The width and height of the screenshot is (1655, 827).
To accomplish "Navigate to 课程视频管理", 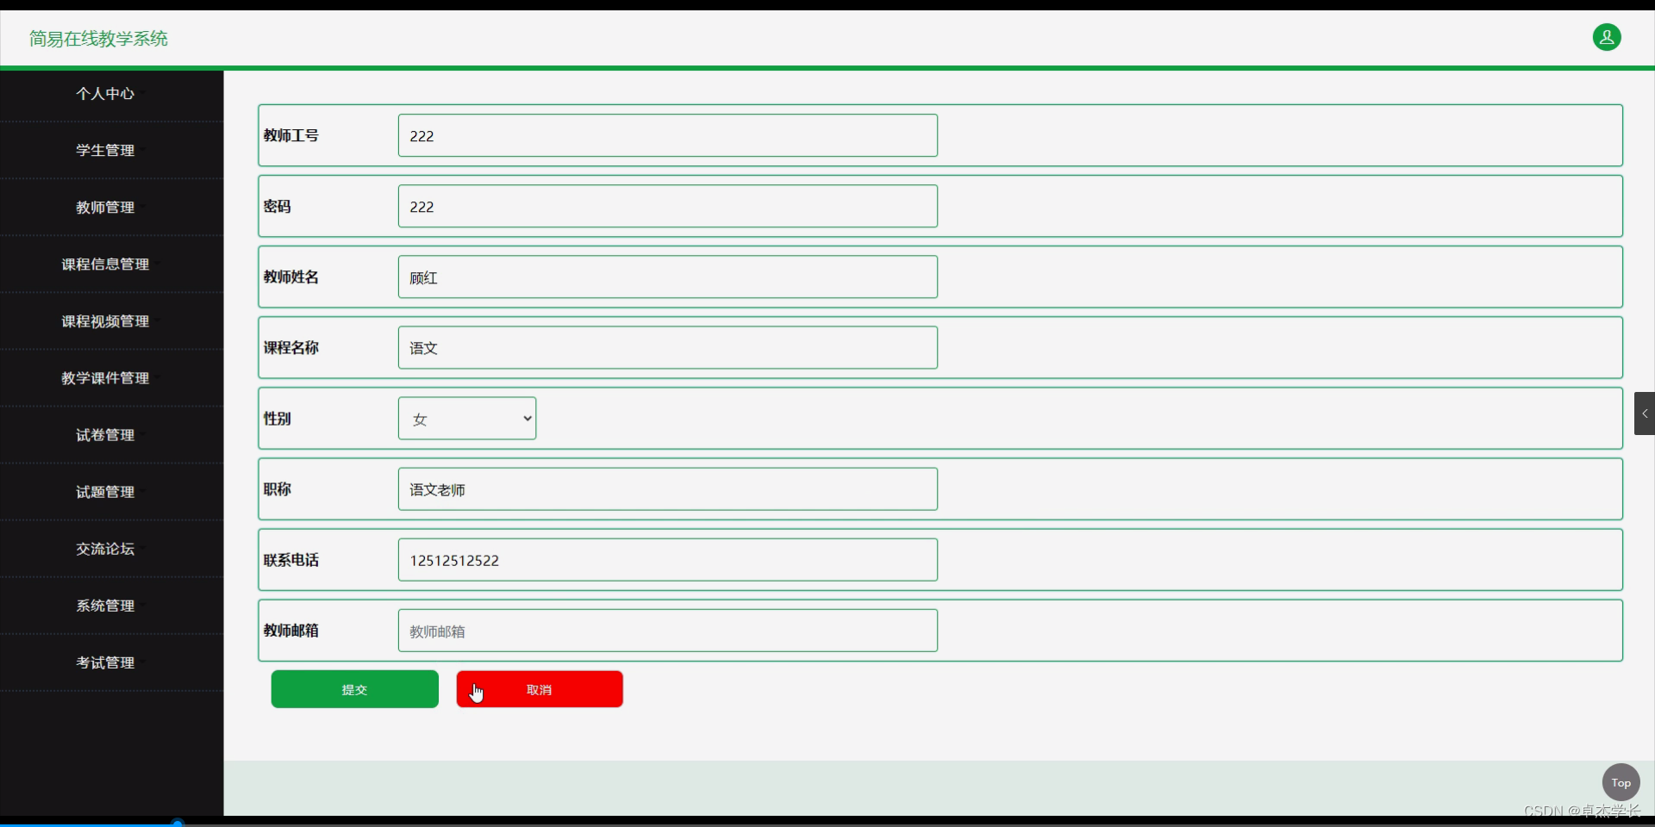I will coord(105,320).
